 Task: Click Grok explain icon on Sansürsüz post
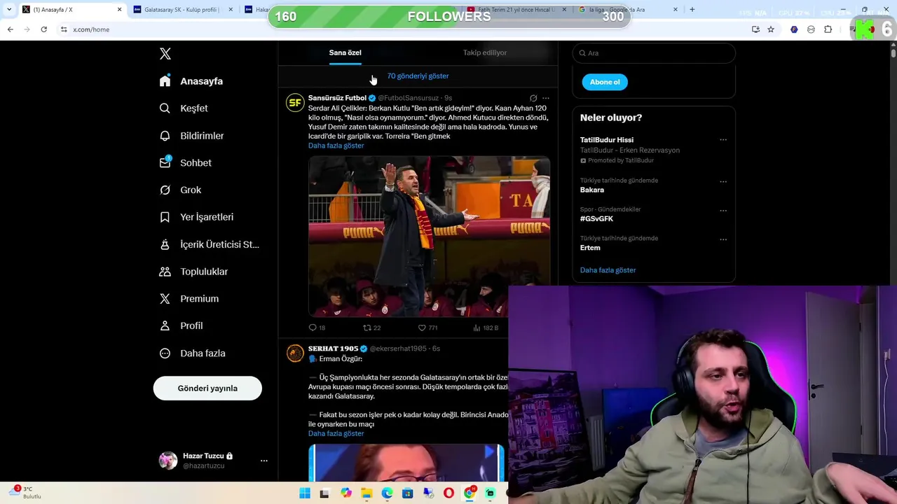click(533, 98)
